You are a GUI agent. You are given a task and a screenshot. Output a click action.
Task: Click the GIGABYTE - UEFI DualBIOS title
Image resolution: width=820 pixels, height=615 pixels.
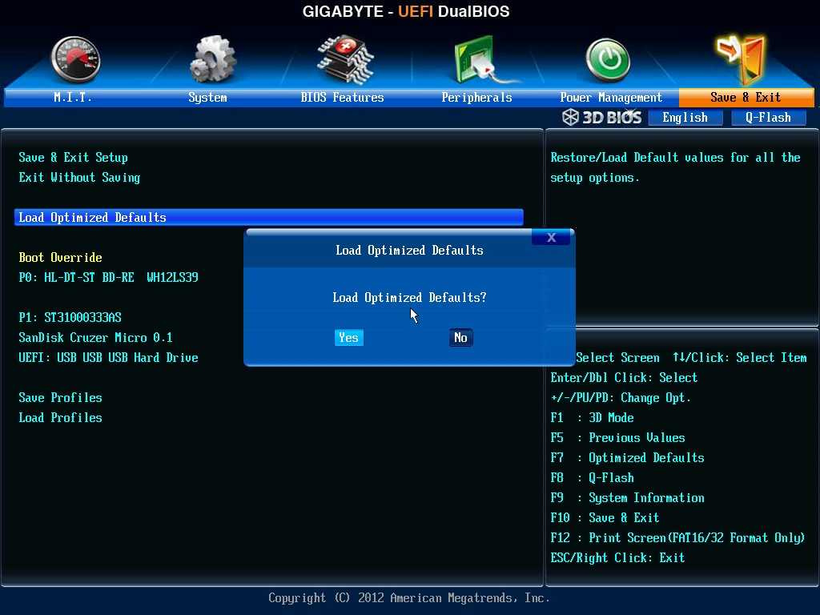(x=406, y=11)
